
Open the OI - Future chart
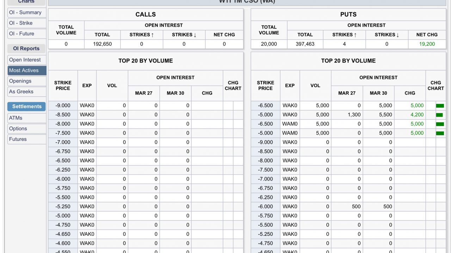(27, 33)
